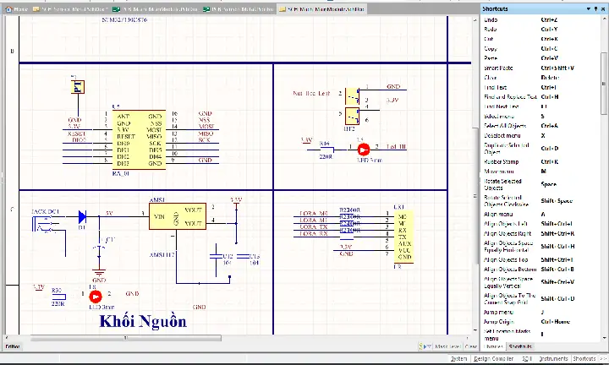Click the Mask Level button
Viewport: 609px width, 365px height.
(x=447, y=346)
